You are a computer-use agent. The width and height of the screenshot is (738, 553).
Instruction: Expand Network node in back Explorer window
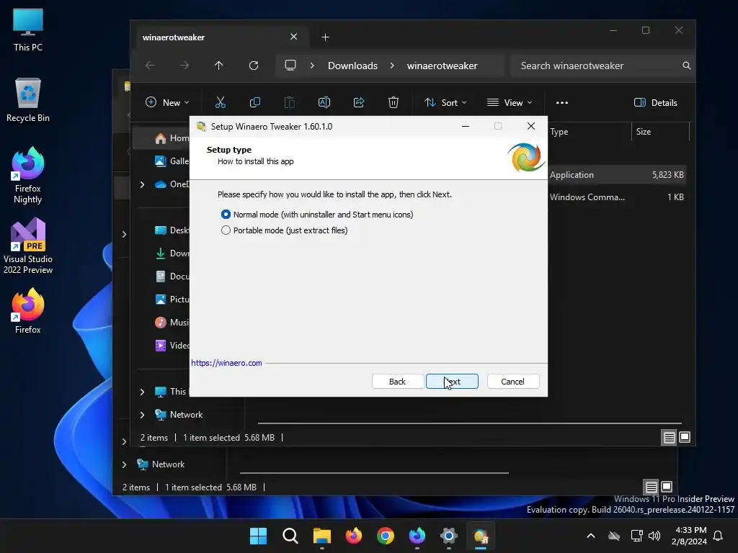[124, 464]
